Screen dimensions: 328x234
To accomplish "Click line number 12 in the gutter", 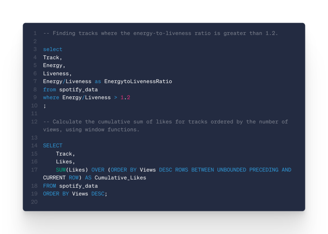I will point(34,121).
